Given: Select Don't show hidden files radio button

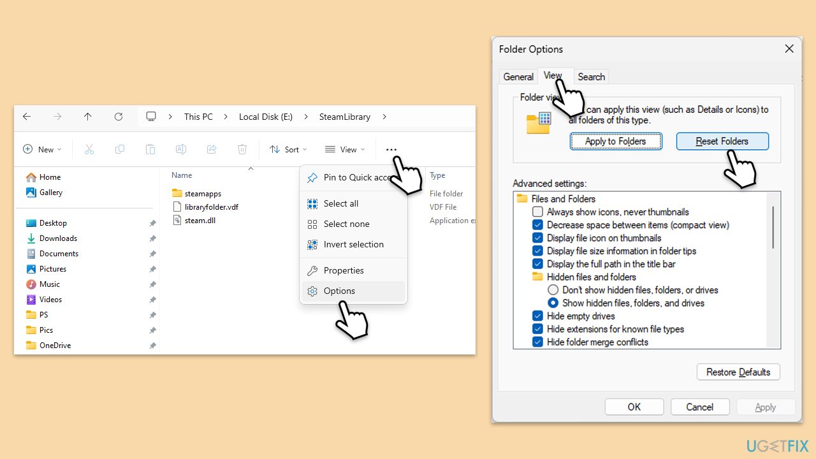Looking at the screenshot, I should point(553,290).
